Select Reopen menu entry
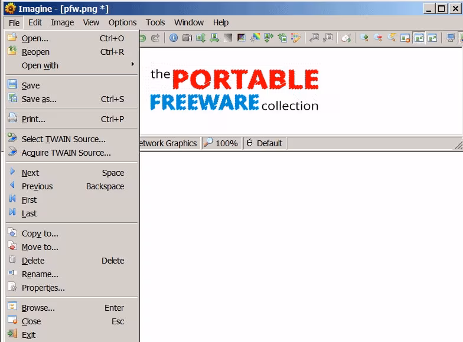463x342 pixels. point(72,52)
